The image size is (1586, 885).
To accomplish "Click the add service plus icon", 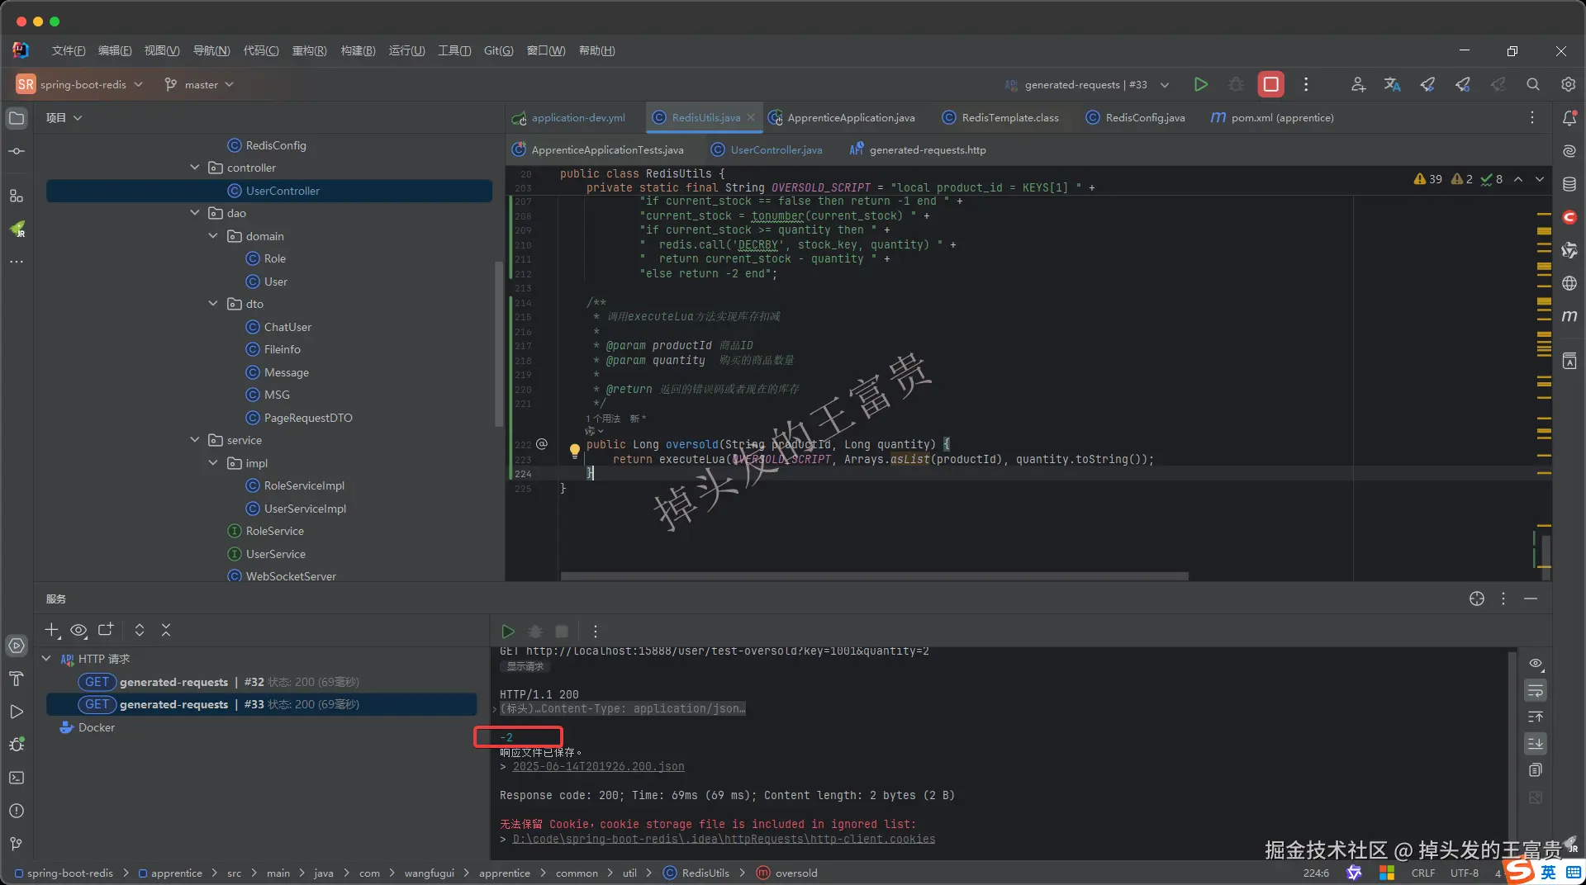I will tap(52, 630).
